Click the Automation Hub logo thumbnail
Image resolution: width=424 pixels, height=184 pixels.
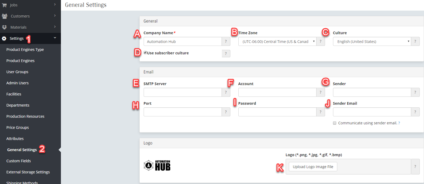coord(157,165)
